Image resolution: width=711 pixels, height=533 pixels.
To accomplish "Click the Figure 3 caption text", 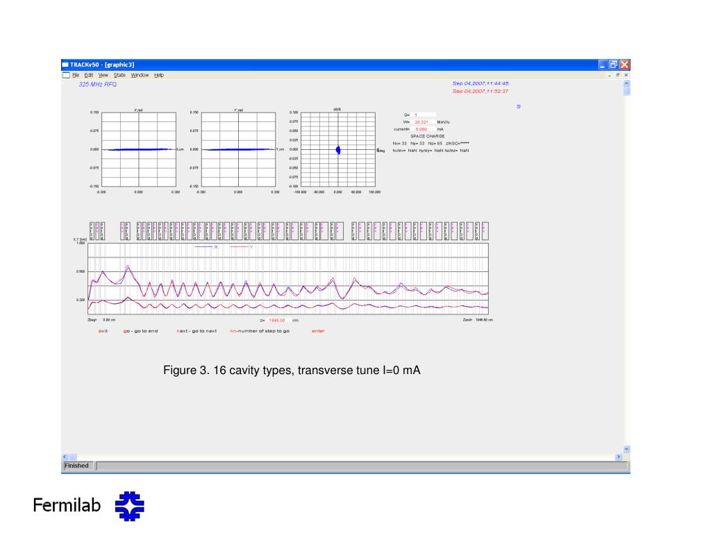I will pos(292,371).
